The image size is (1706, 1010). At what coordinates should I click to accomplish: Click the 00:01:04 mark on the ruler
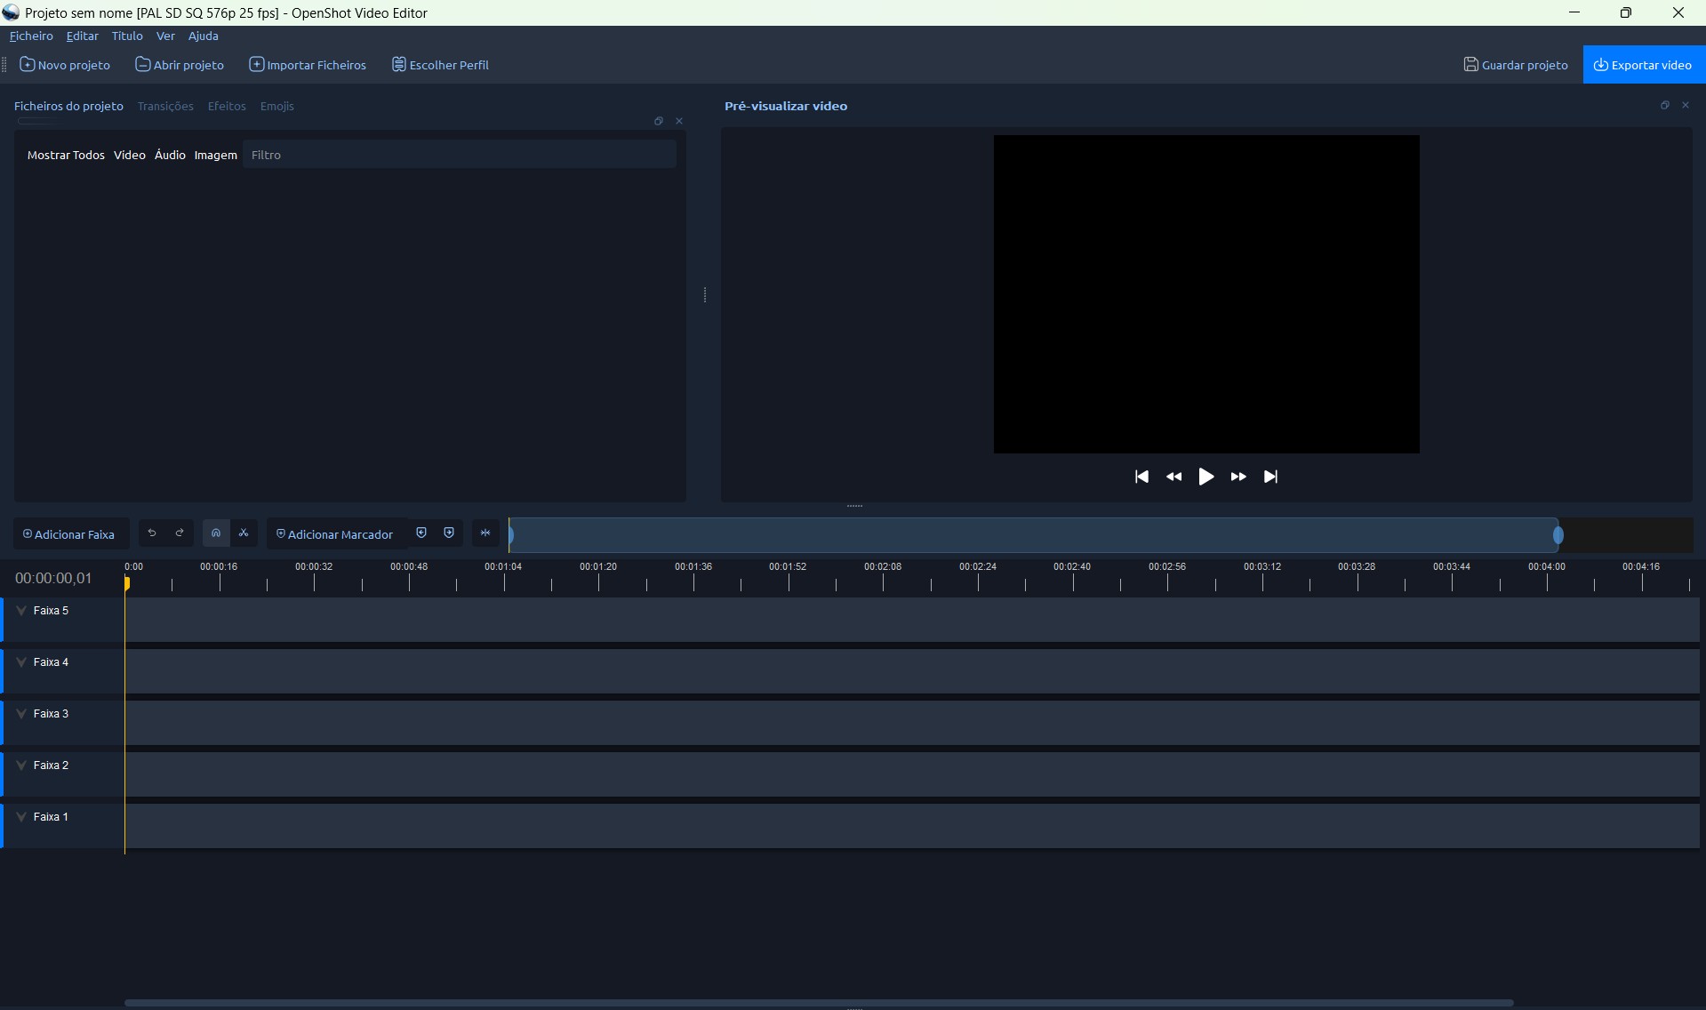503,566
